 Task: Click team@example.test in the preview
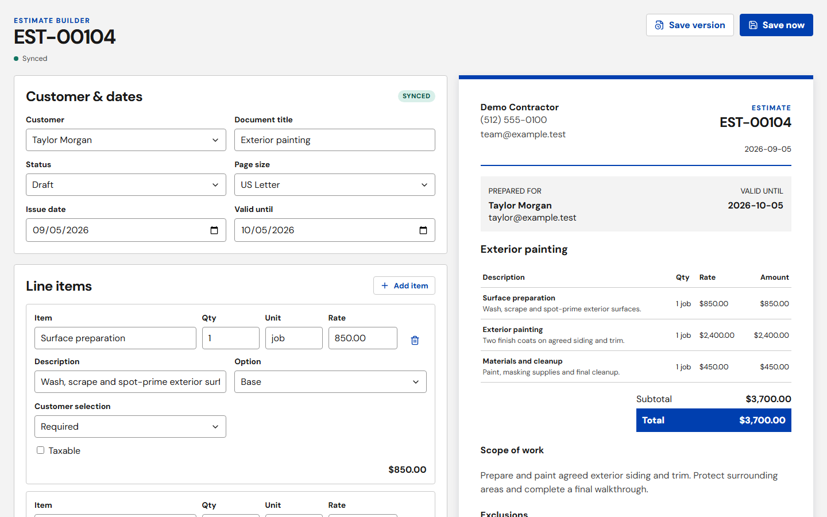tap(523, 134)
